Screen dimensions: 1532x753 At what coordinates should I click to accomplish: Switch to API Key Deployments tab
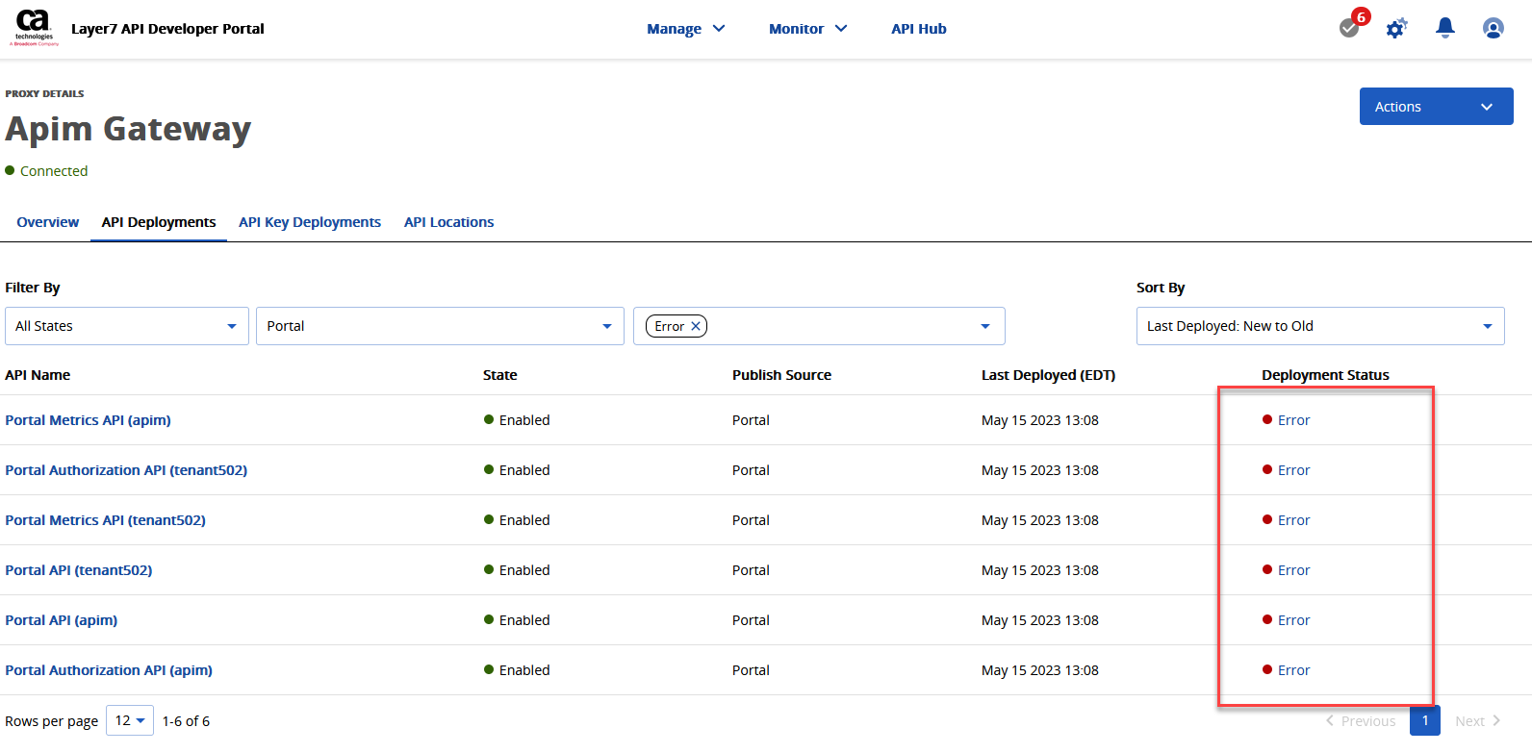310,222
